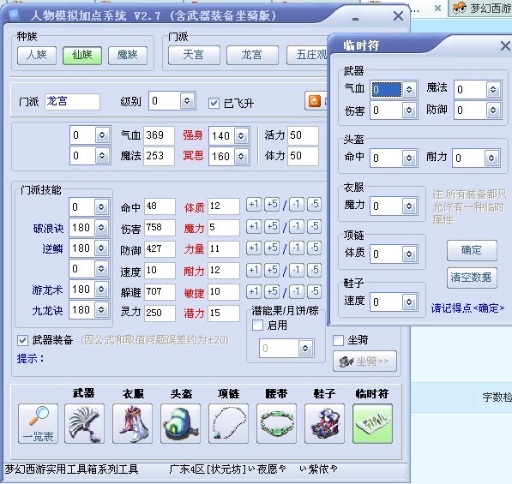The image size is (512, 484).
Task: Uncheck the 已飞升 checkbox
Action: 214,104
